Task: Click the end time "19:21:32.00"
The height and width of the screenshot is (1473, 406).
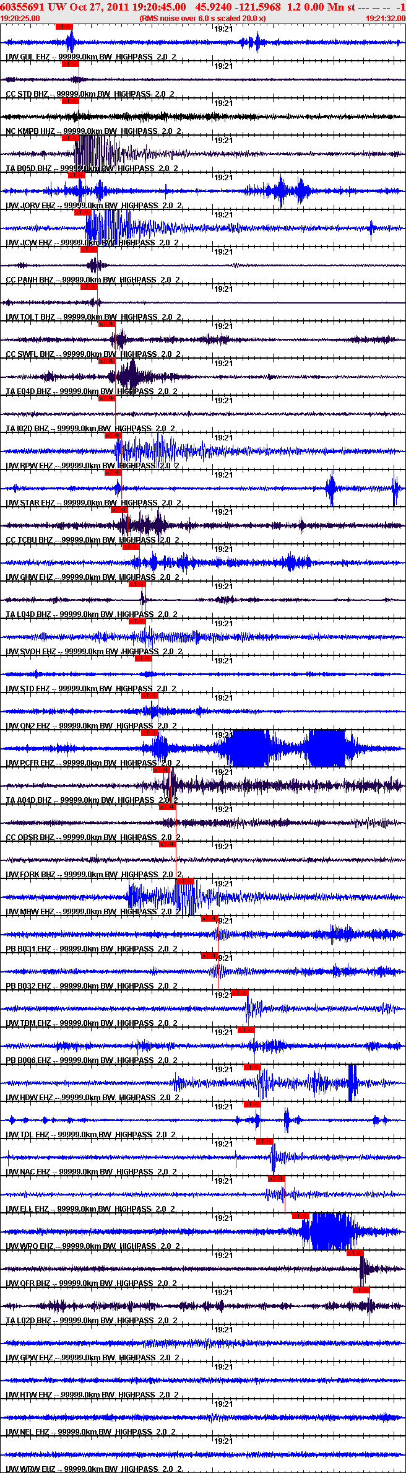Action: (x=385, y=19)
